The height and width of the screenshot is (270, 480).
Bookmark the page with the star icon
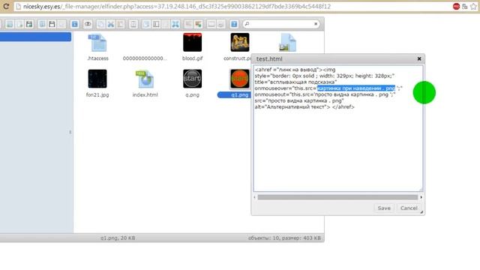(473, 7)
